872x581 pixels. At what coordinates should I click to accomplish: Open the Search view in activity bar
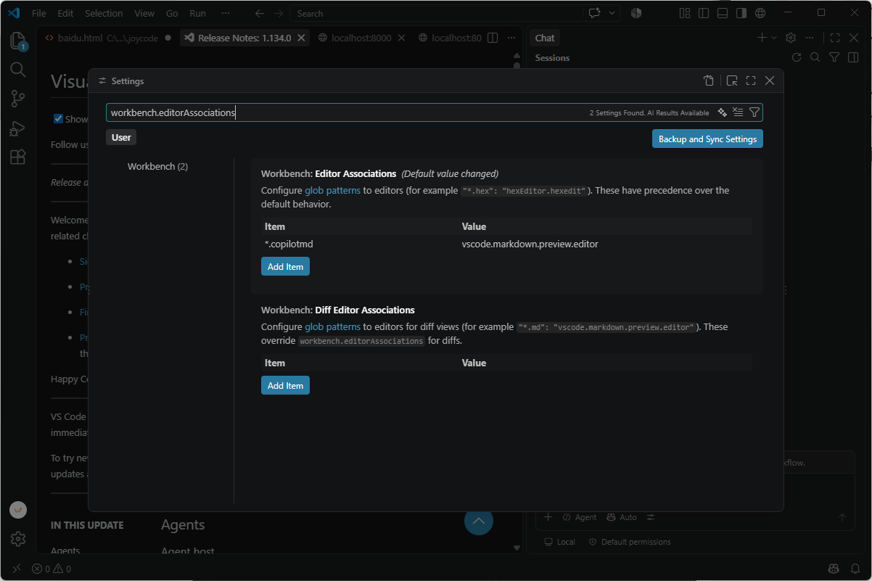pyautogui.click(x=18, y=70)
